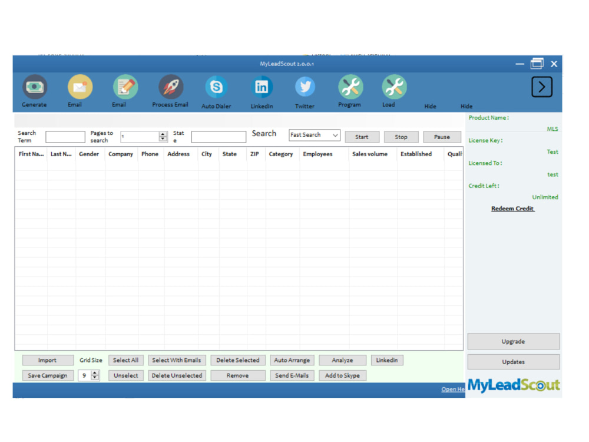
Task: Click first Hide toolbar label
Action: click(x=431, y=106)
